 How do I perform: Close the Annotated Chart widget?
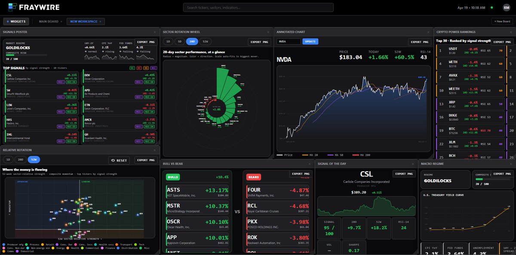coord(428,32)
